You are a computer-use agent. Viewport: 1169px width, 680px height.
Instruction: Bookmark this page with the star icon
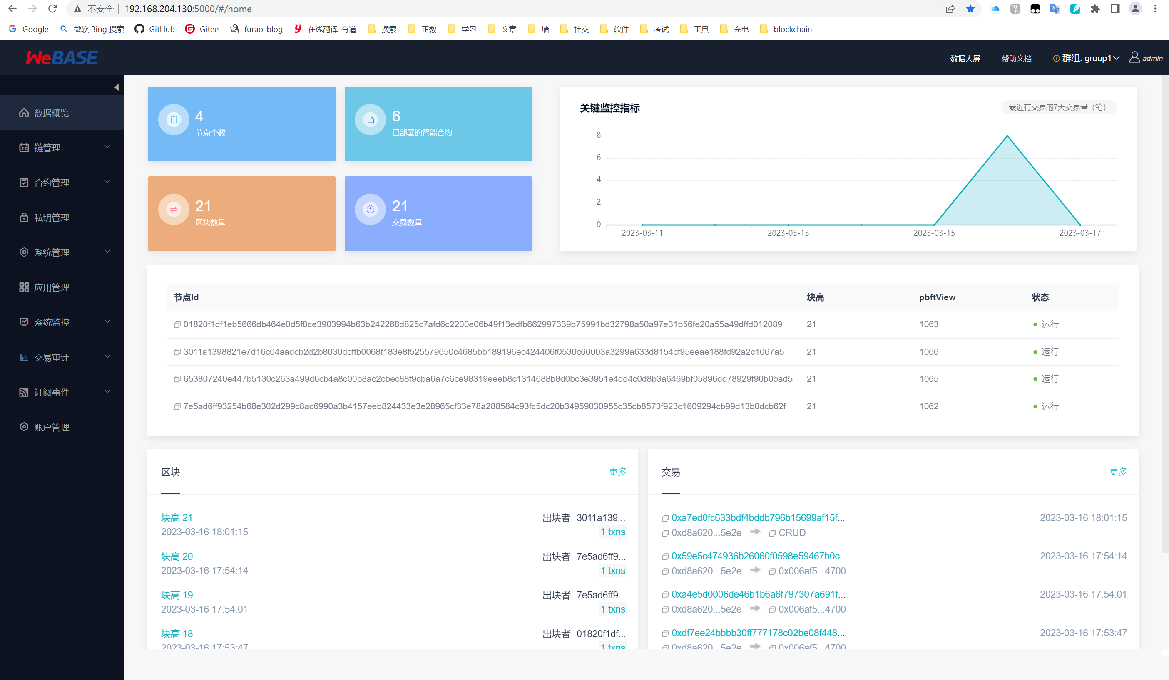(x=970, y=9)
